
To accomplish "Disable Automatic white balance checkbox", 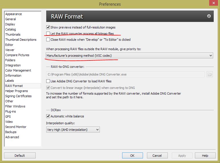I will (48, 116).
